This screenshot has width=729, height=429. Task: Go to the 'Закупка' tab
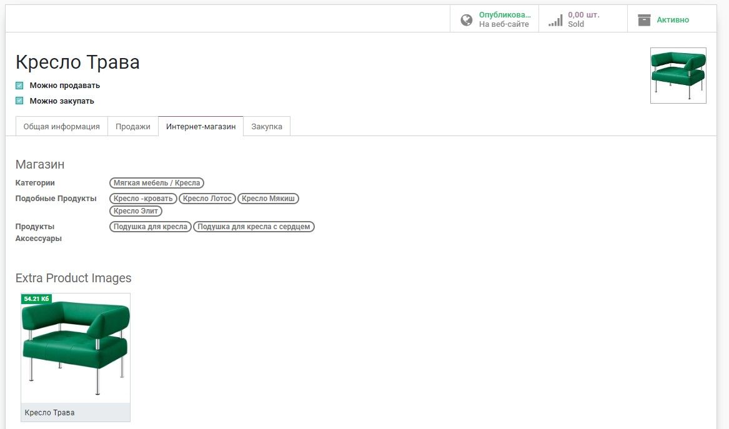click(267, 126)
